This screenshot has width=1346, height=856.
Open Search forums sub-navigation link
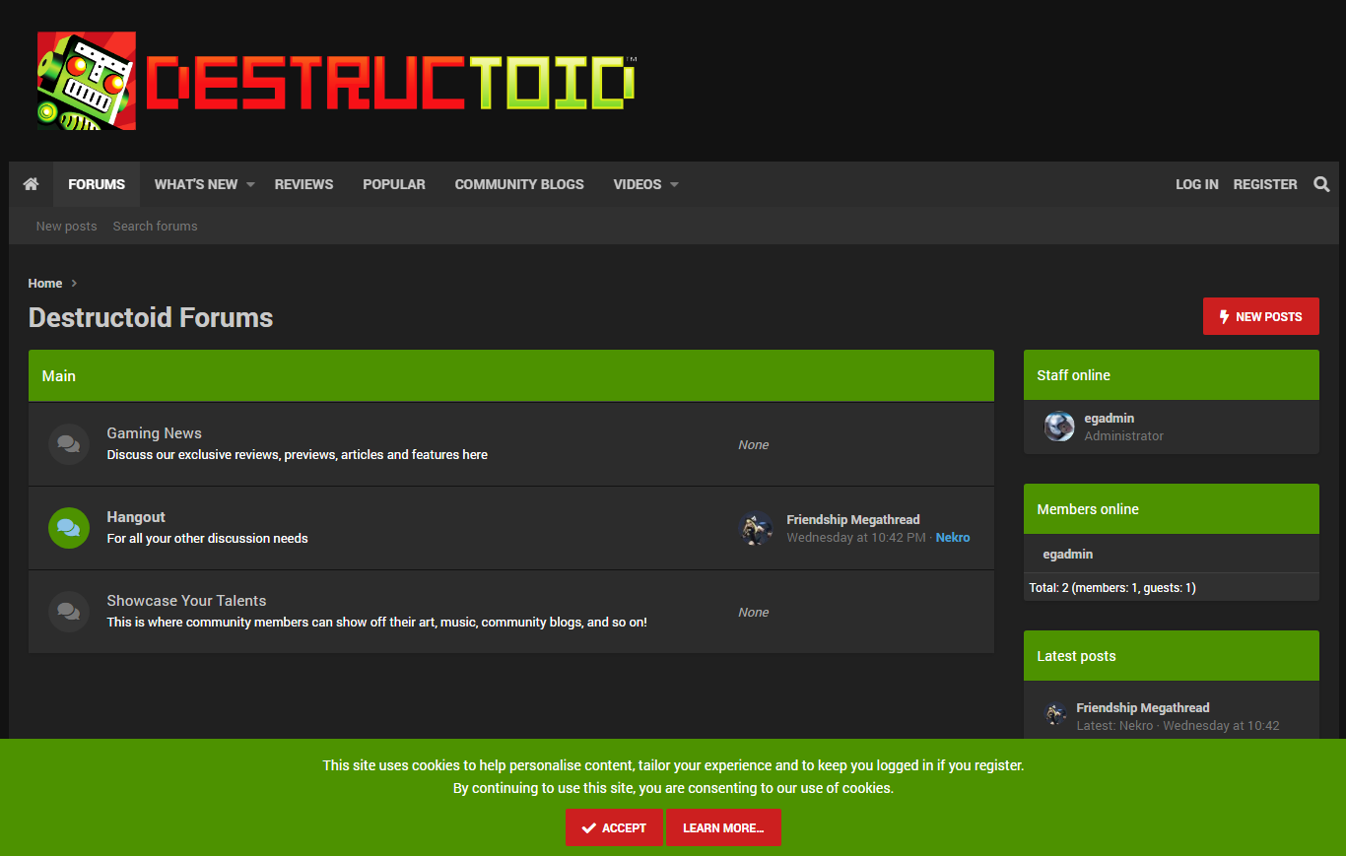point(155,226)
